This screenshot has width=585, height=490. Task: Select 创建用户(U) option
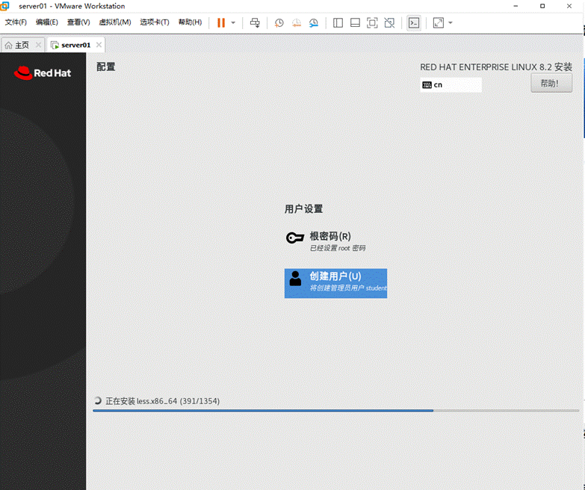pos(335,283)
